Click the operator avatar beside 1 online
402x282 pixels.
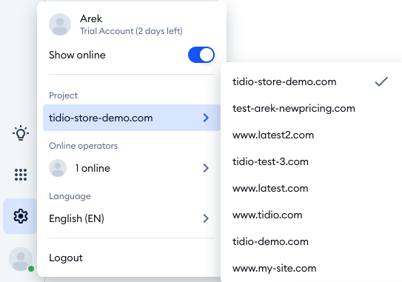click(x=58, y=168)
